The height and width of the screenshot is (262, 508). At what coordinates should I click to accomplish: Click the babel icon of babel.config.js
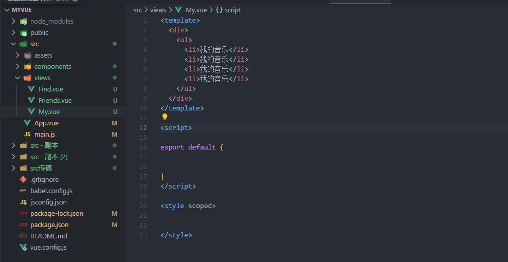pyautogui.click(x=23, y=191)
